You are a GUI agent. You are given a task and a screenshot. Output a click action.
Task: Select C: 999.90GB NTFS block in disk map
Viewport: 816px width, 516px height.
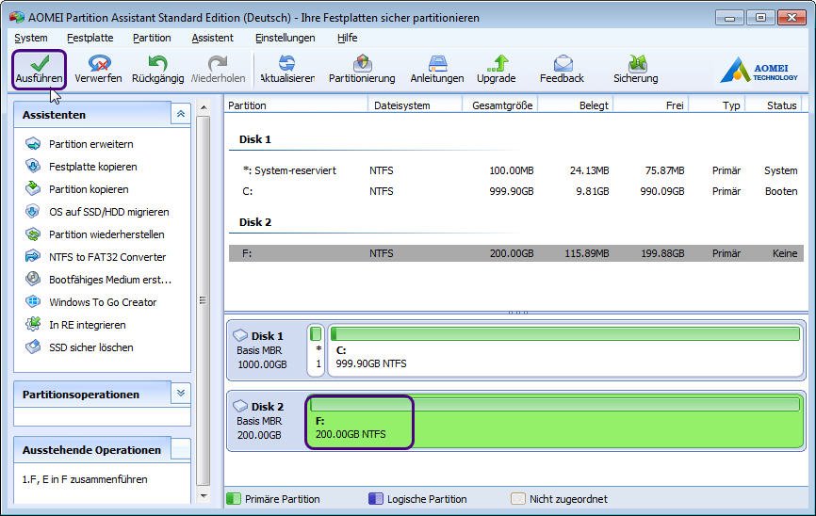point(565,350)
